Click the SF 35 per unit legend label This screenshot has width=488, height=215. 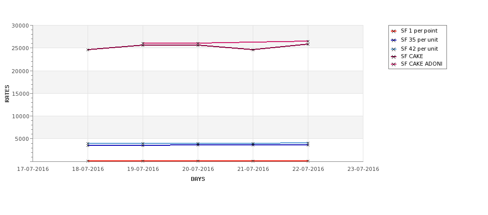pos(419,40)
